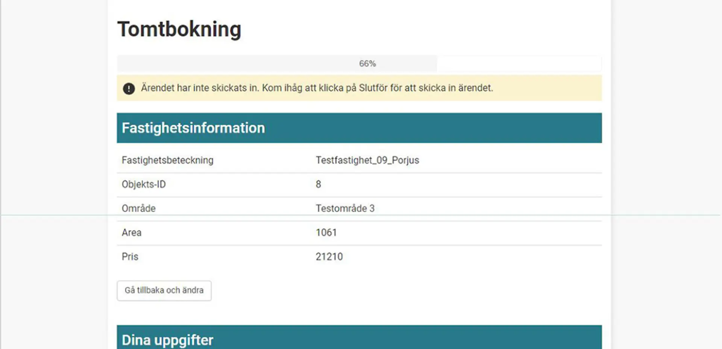
Task: Click the Objekts-ID value 8
Action: [x=318, y=184]
